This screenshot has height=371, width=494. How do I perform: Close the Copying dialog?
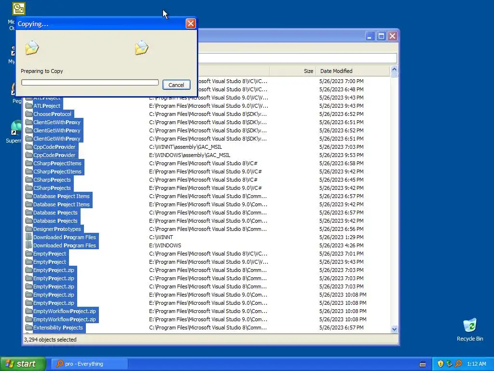tap(191, 23)
